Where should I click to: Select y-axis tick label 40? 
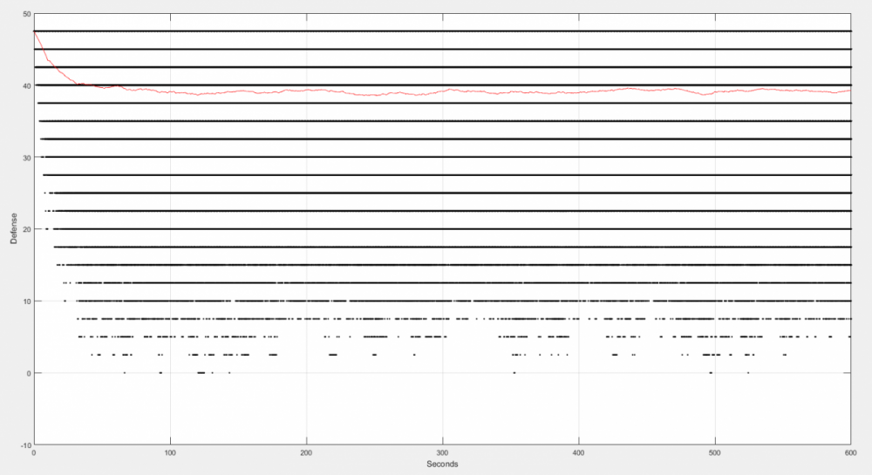[26, 86]
